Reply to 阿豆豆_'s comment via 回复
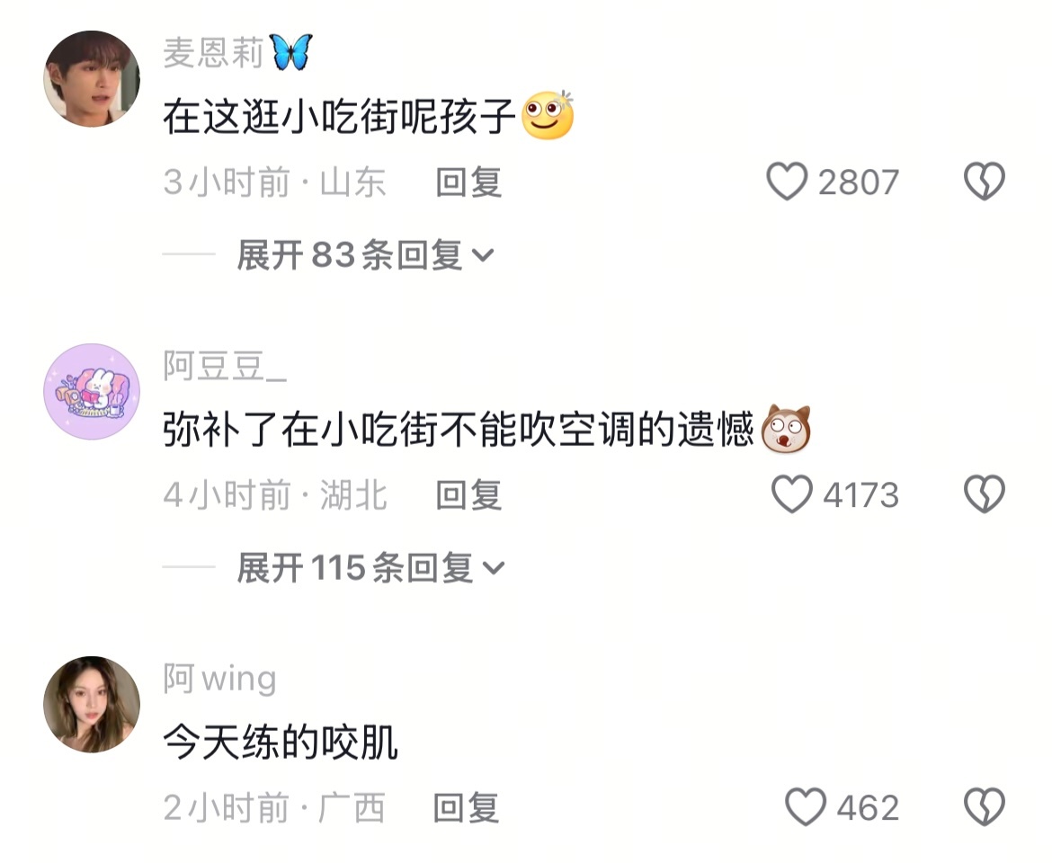This screenshot has height=863, width=1052. coord(468,494)
